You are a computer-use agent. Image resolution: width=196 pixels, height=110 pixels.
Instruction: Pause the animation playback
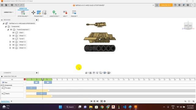click(94, 101)
